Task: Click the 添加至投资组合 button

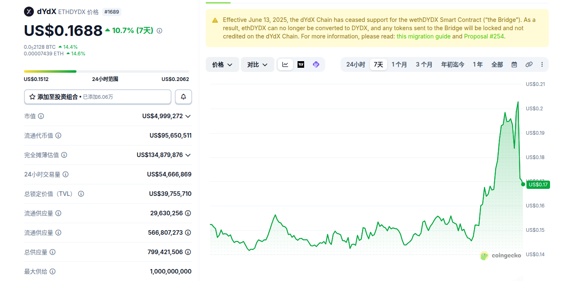Action: pos(98,97)
